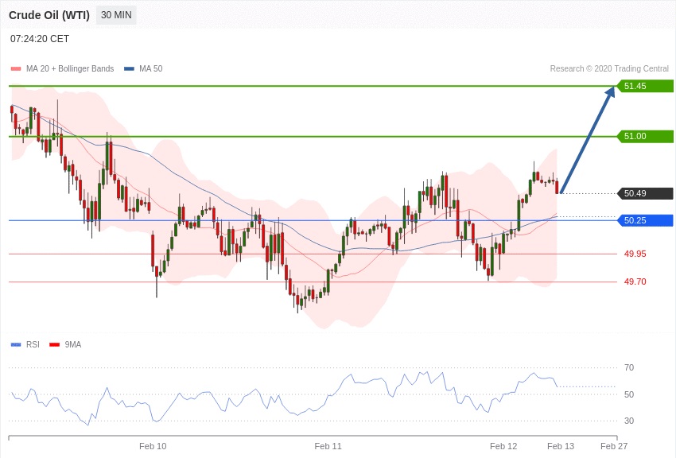The width and height of the screenshot is (676, 458).
Task: Click the 07:24:20 CET timestamp
Action: tap(40, 39)
